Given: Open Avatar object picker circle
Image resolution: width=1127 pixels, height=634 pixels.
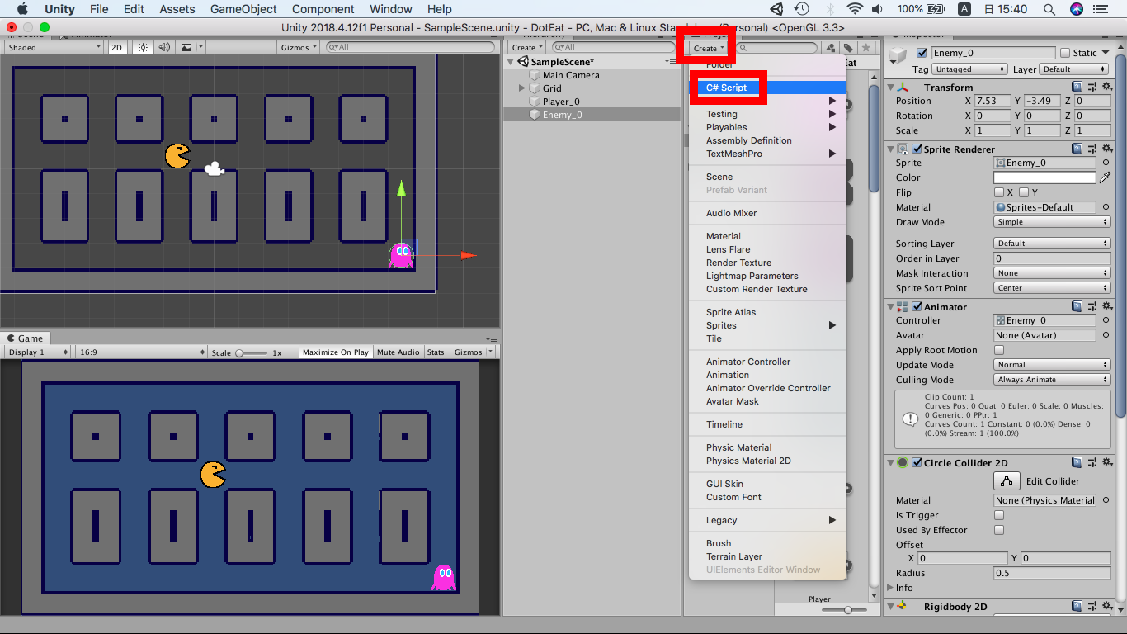Looking at the screenshot, I should pyautogui.click(x=1106, y=335).
